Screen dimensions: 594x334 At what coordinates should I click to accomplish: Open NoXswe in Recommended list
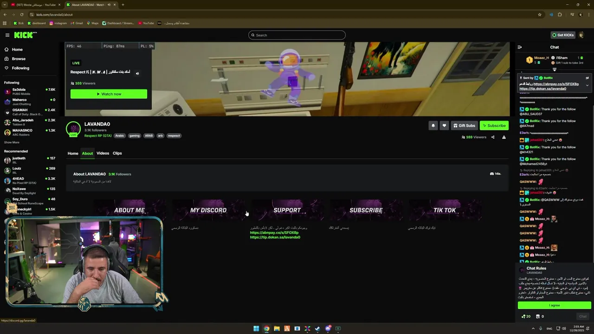30,191
